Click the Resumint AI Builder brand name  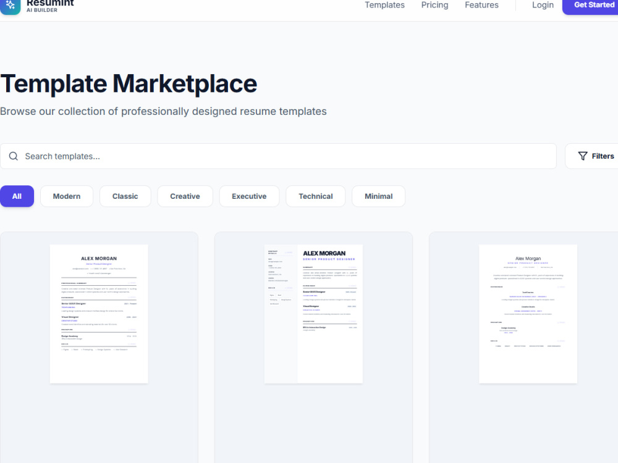coord(50,6)
